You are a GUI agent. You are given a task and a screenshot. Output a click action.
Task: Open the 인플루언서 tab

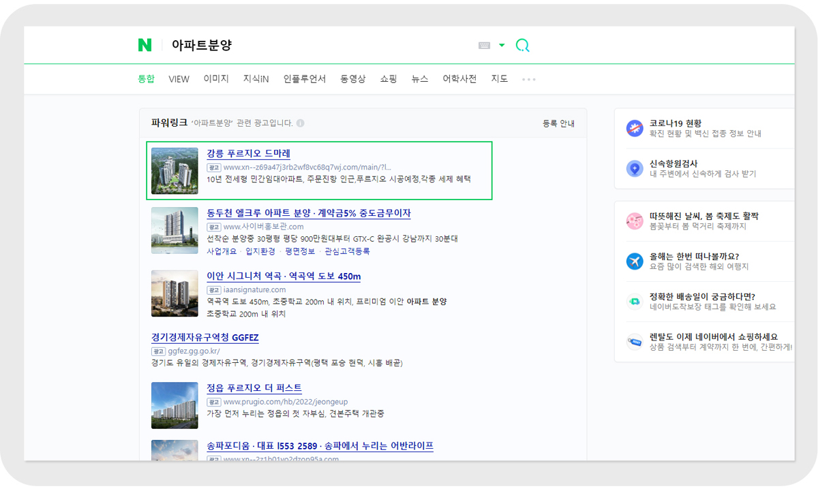[305, 79]
